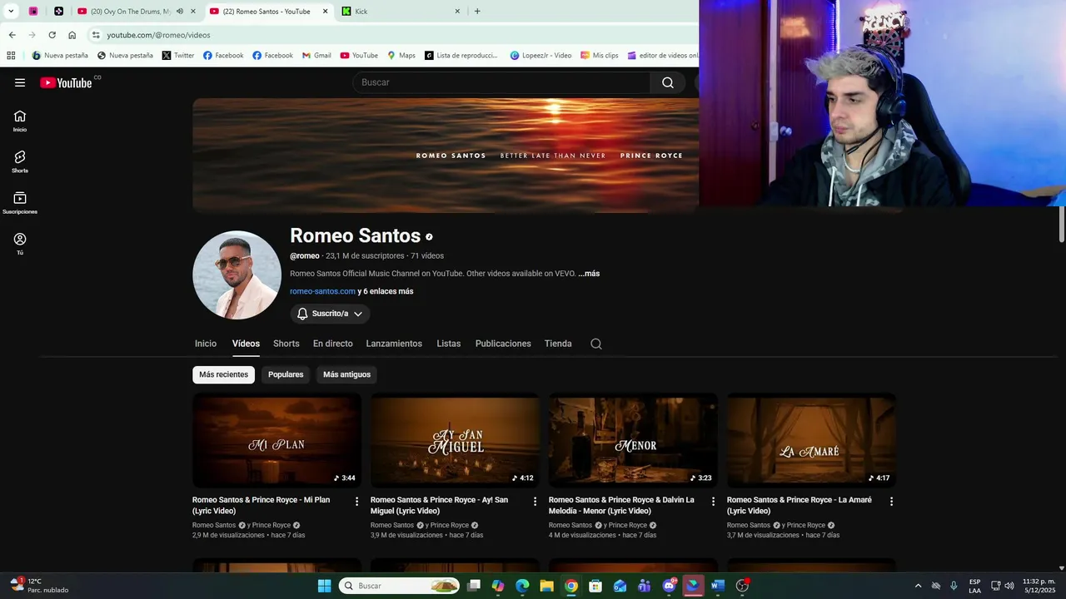Screen dimensions: 1066x599
Task: Open the Twitter bookmark
Action: coord(178,56)
